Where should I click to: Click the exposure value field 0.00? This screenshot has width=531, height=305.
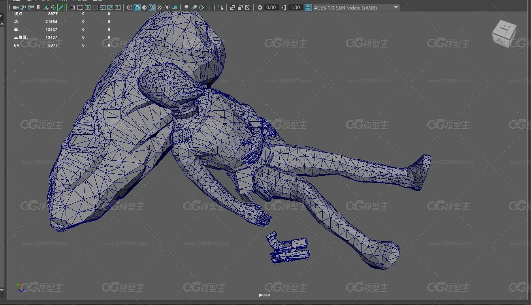[x=271, y=8]
